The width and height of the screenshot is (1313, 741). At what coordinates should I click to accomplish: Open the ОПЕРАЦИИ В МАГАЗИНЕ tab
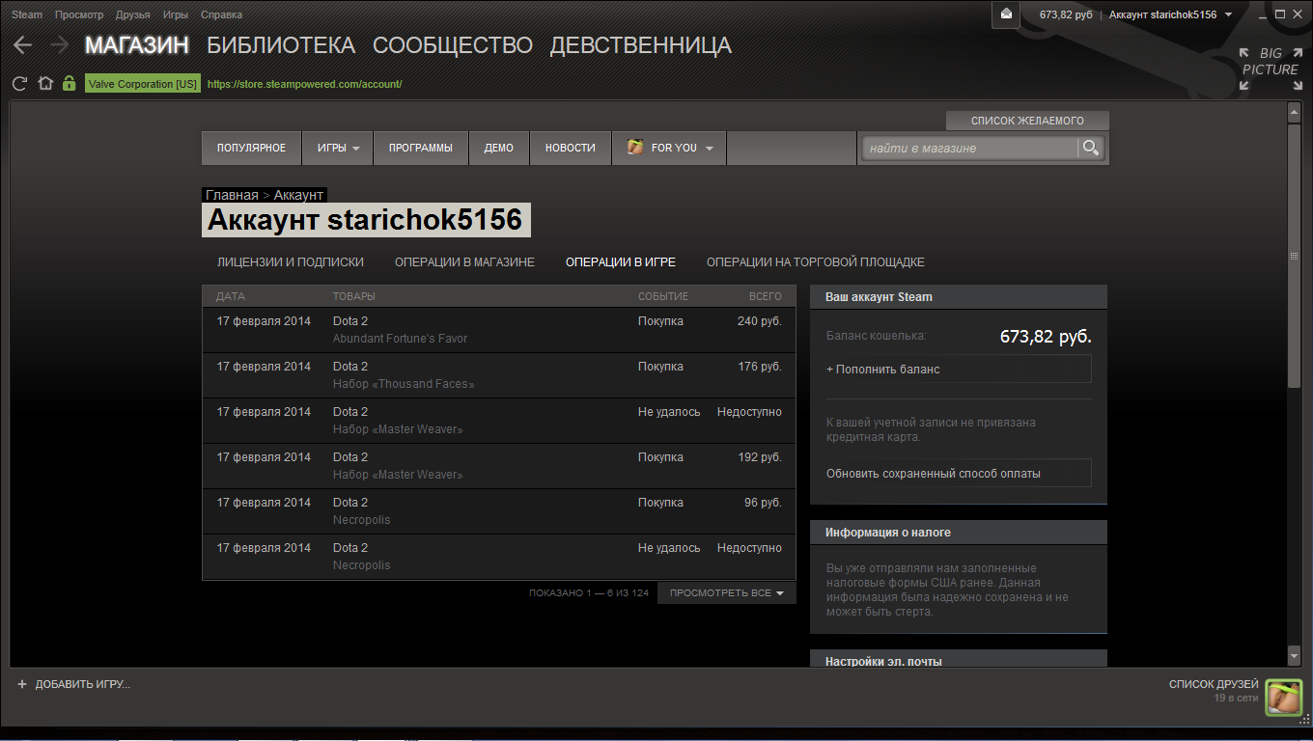click(x=464, y=261)
